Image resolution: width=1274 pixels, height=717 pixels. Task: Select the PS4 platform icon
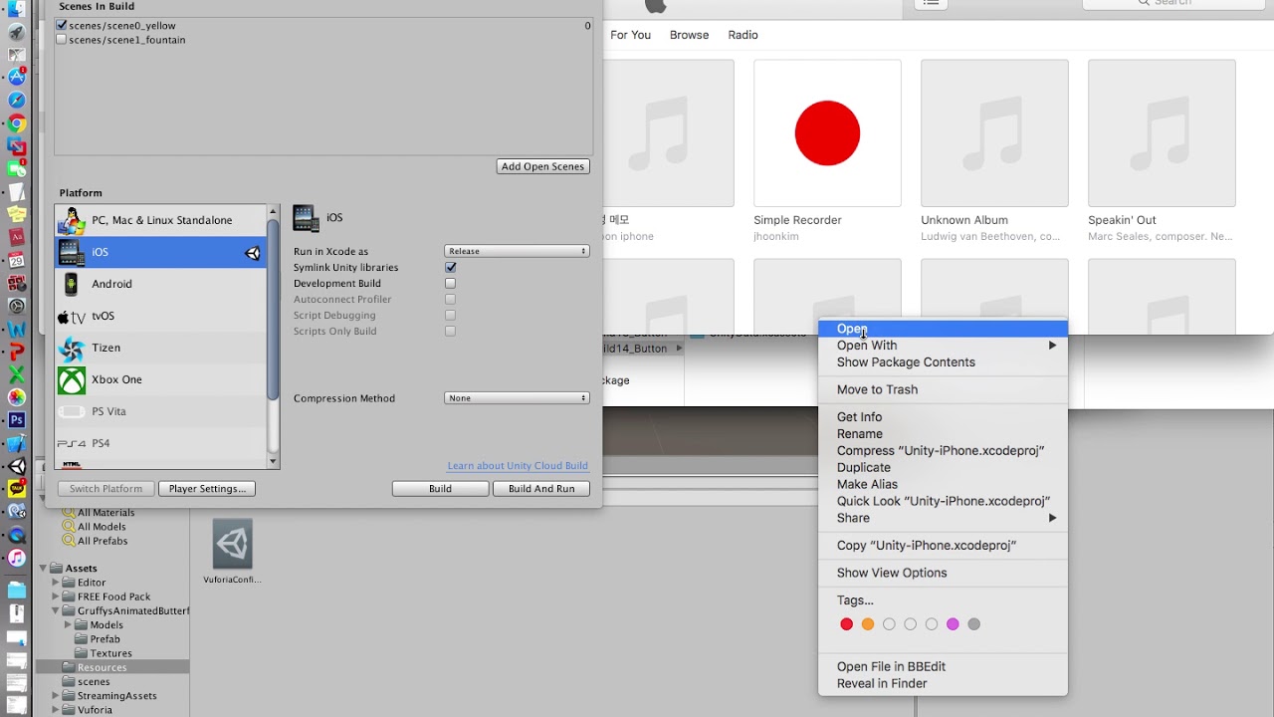coord(72,443)
